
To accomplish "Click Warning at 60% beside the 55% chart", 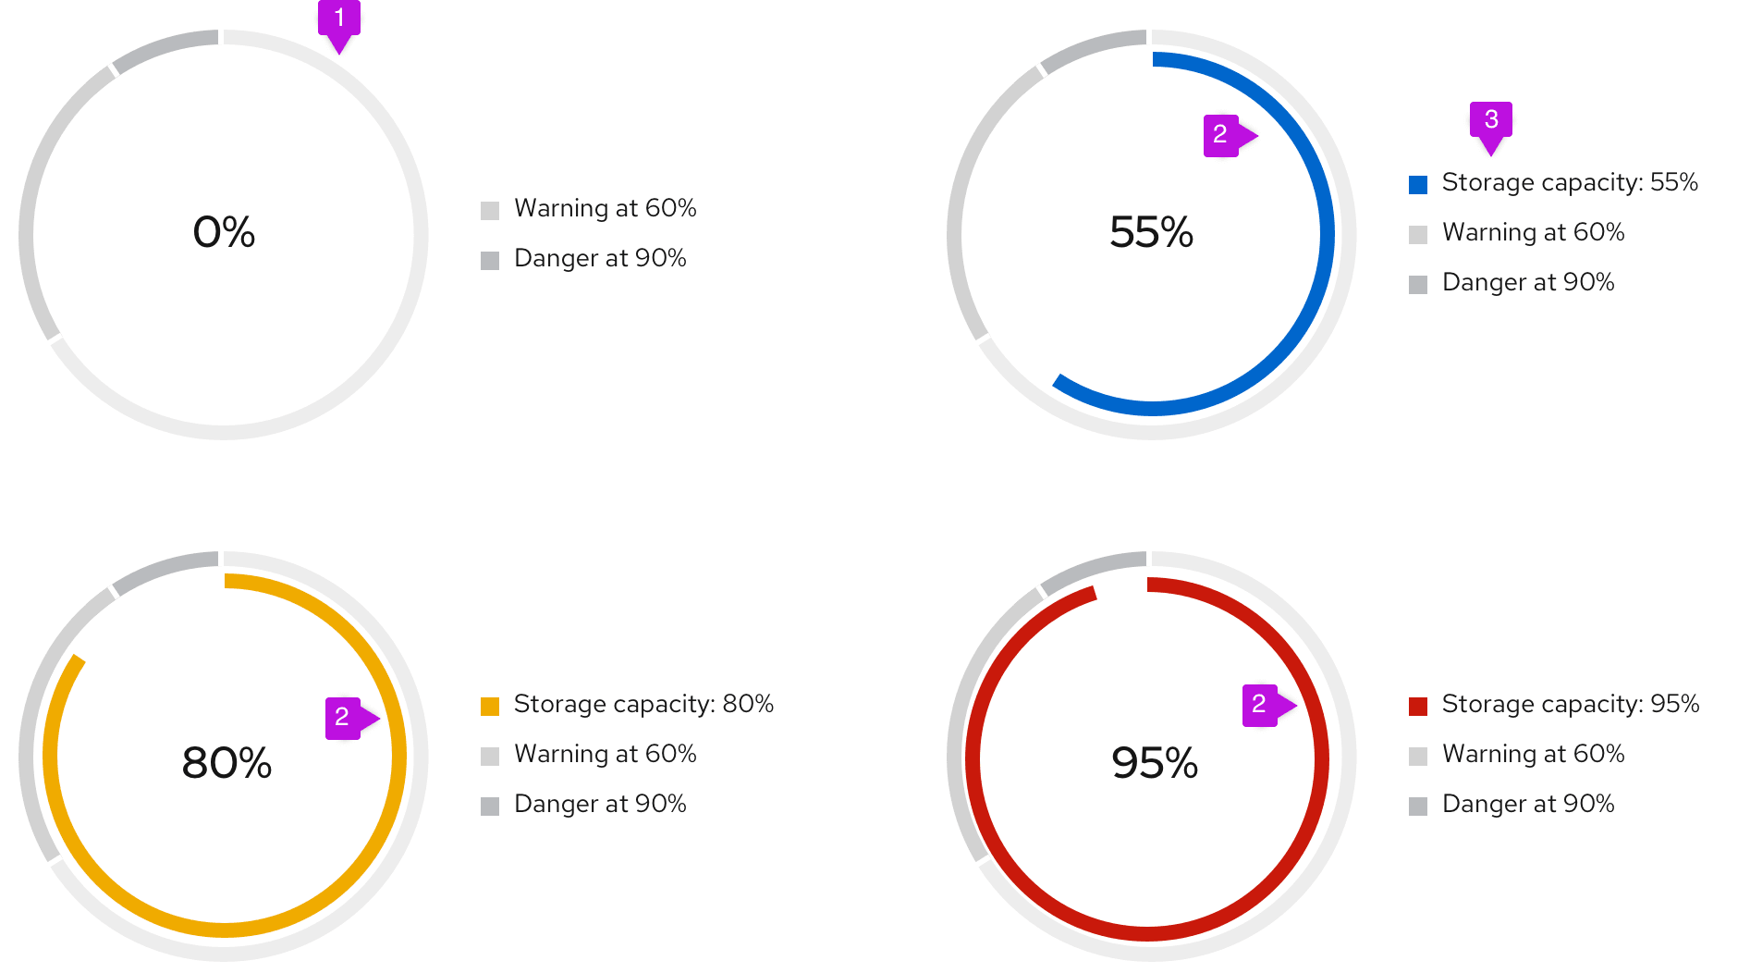I will [1533, 232].
